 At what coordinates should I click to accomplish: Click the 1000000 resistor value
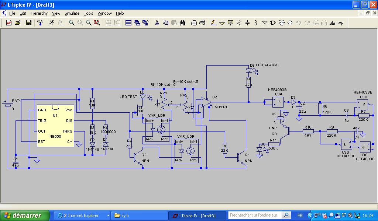tap(108, 132)
